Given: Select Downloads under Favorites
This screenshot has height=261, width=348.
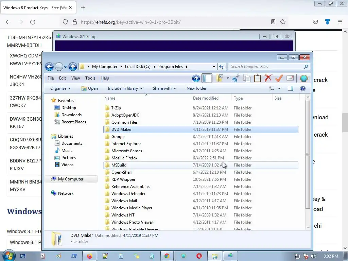Looking at the screenshot, I should point(71,115).
